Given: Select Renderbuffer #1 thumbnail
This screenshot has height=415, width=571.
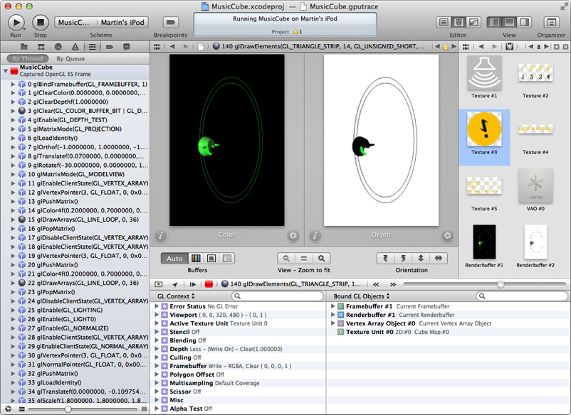Looking at the screenshot, I should coord(484,242).
